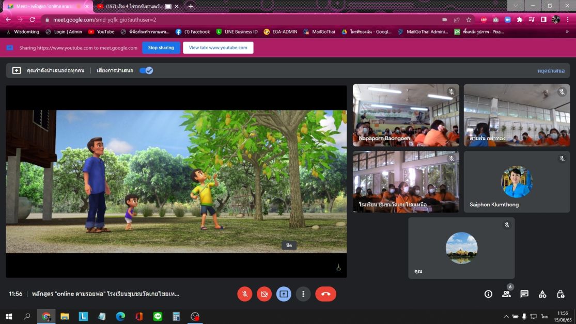The width and height of the screenshot is (576, 324).
Task: Click the Stop sharing button
Action: click(x=161, y=48)
